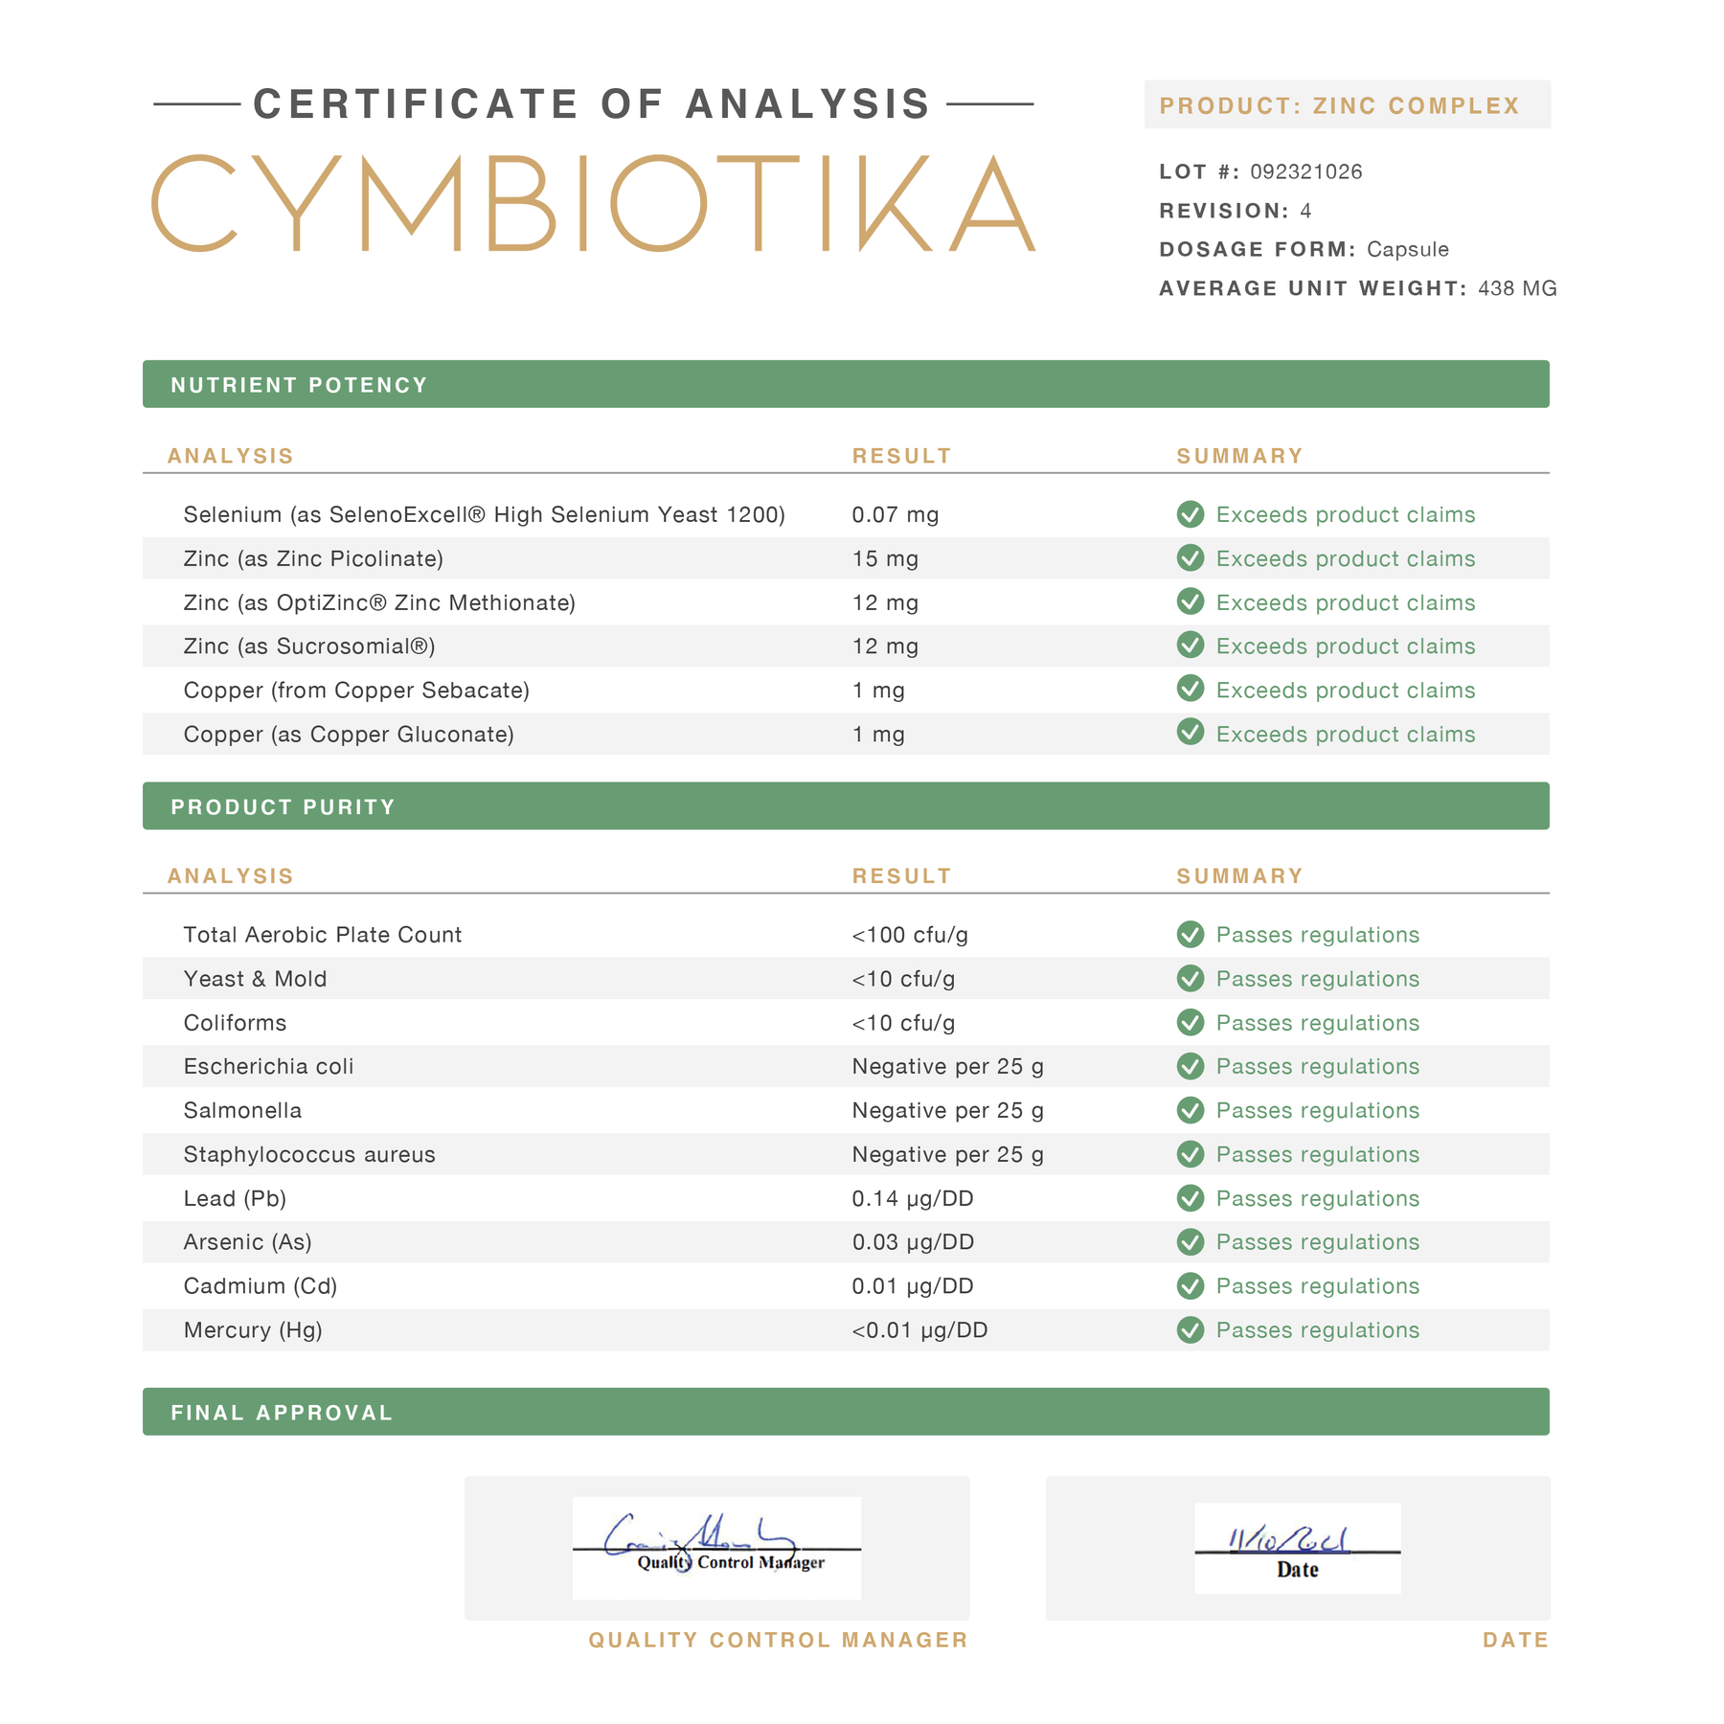The height and width of the screenshot is (1724, 1724).
Task: Click the RESULT header under Nutrient Potency
Action: (902, 456)
